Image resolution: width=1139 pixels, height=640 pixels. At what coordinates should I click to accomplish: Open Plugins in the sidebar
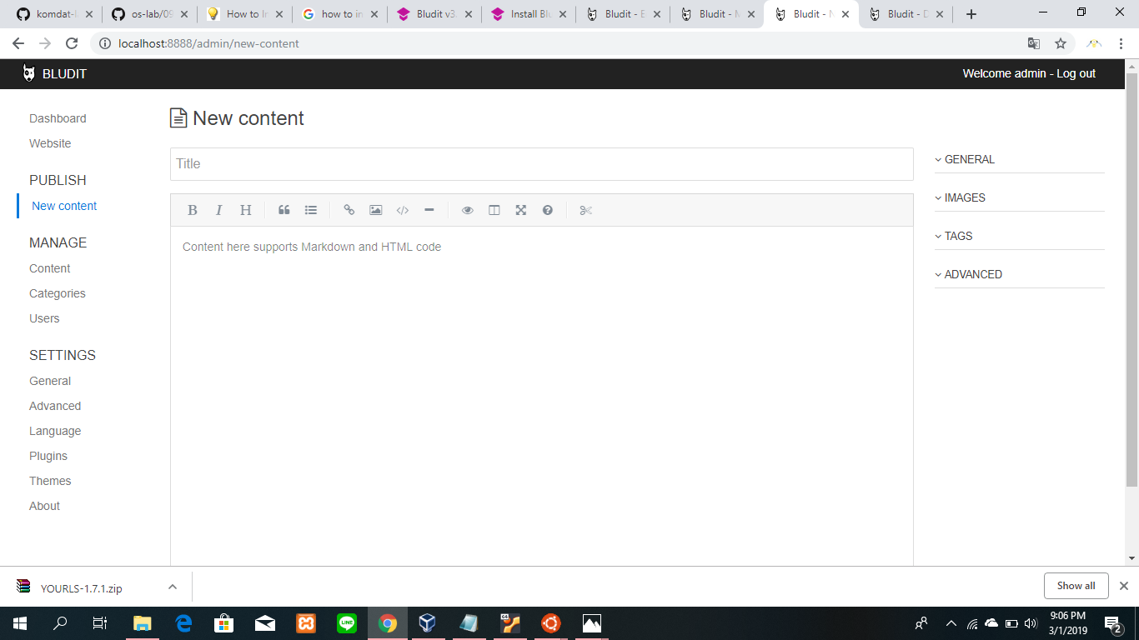(x=48, y=456)
